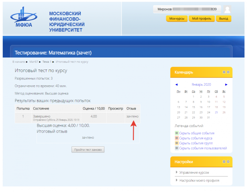This screenshot has width=247, height=193.
Task: Toggle eye icon for события групп
Action: click(x=177, y=143)
